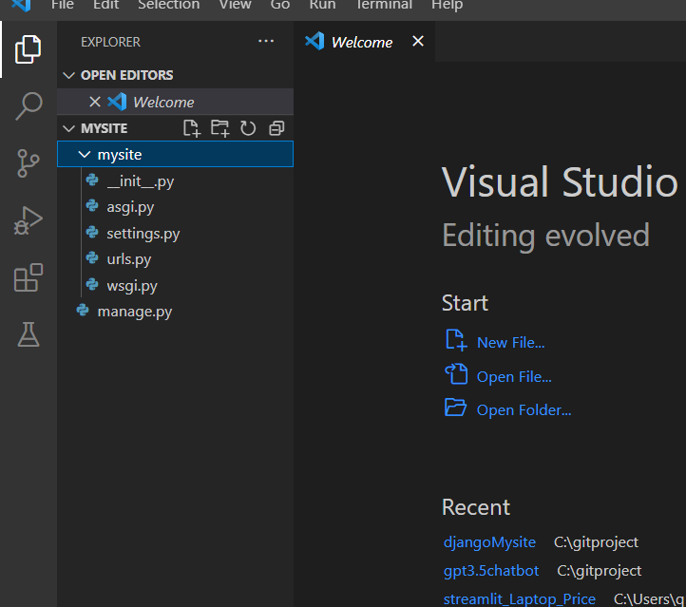Click the Open Folder... link
This screenshot has width=686, height=607.
[524, 410]
